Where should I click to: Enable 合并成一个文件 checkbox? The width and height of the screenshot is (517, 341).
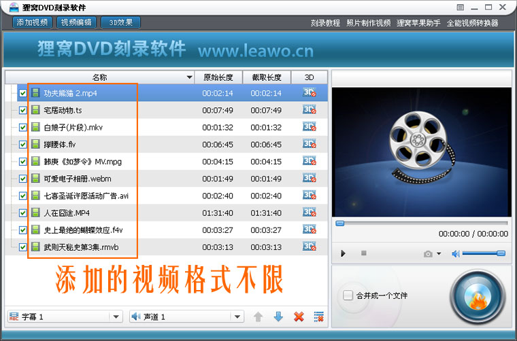348,295
